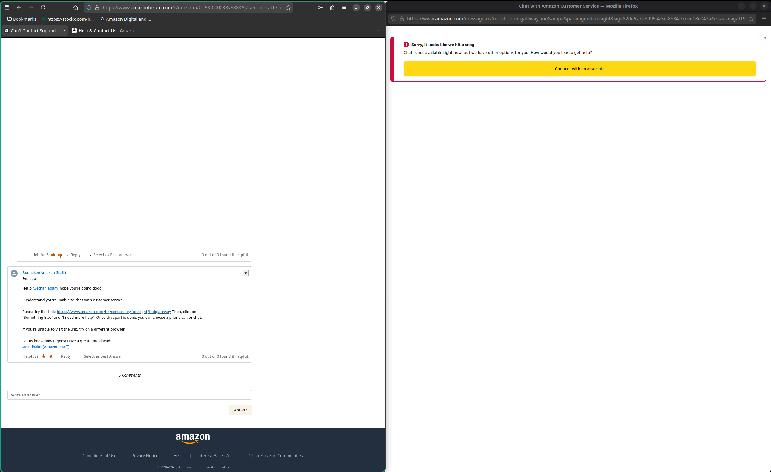Click the lock icon in chat window address bar
This screenshot has width=771, height=472.
pos(402,19)
